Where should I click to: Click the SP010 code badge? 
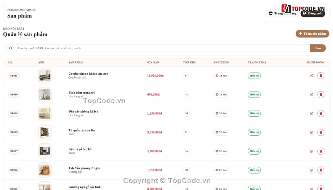(14, 94)
